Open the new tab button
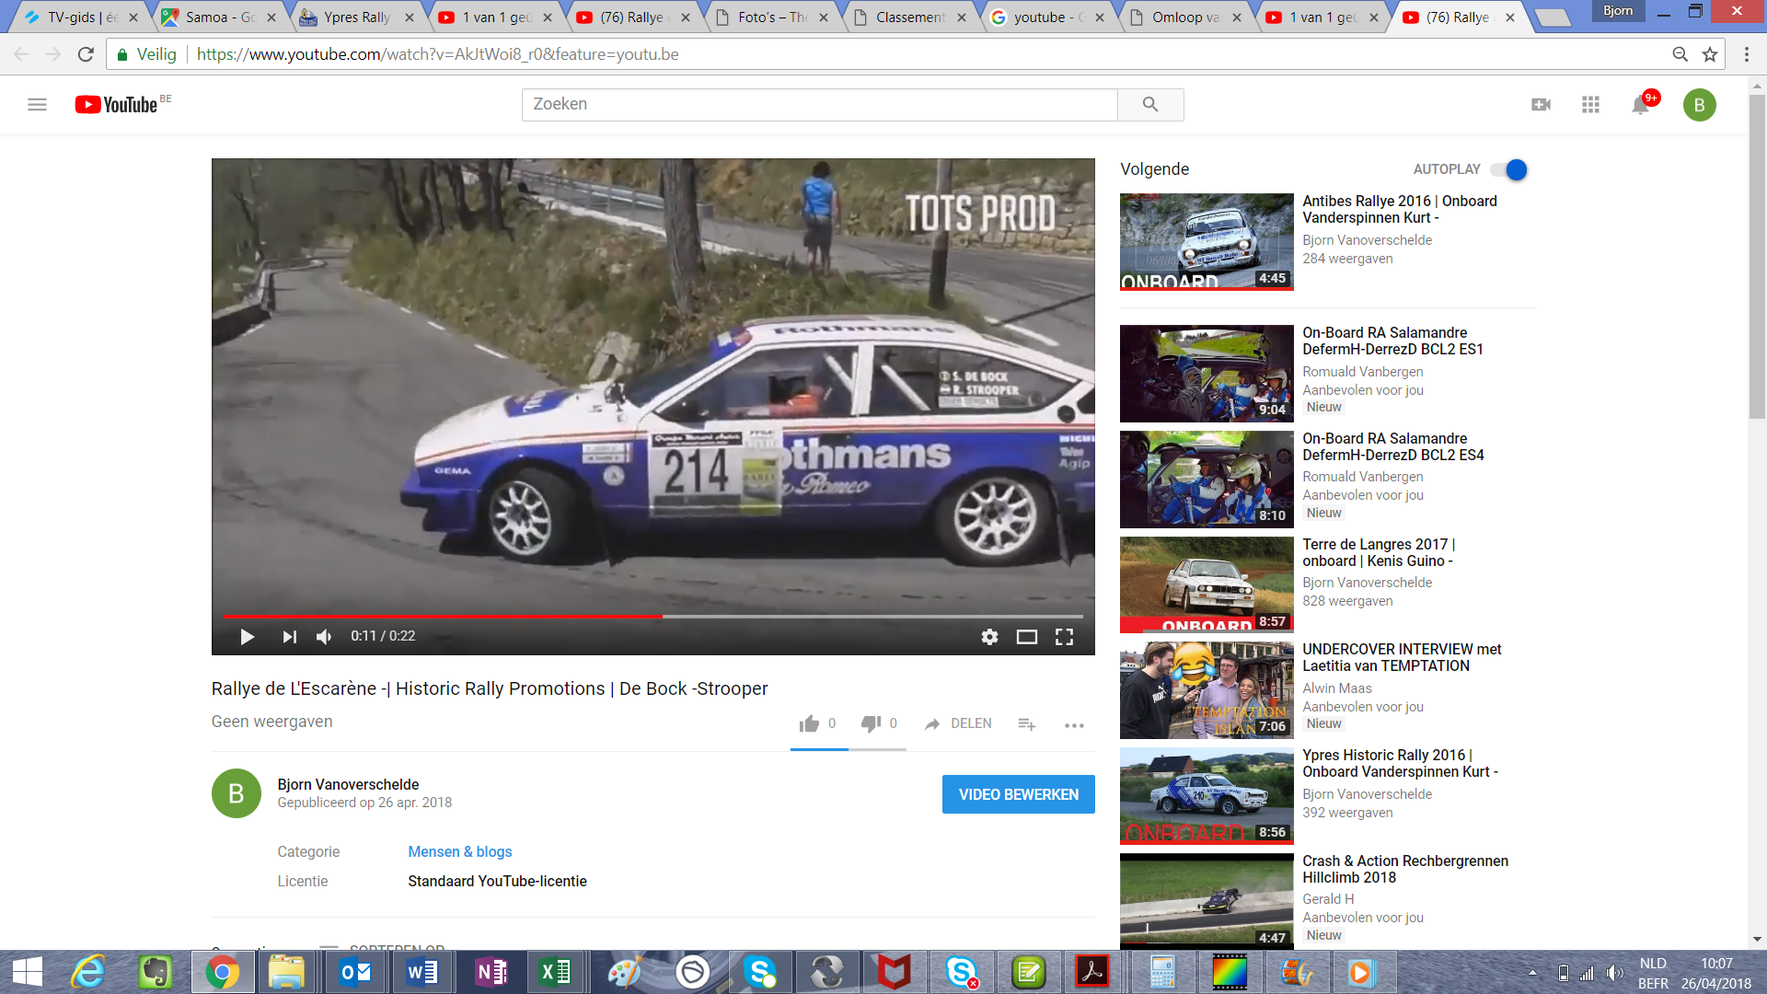 click(x=1553, y=17)
